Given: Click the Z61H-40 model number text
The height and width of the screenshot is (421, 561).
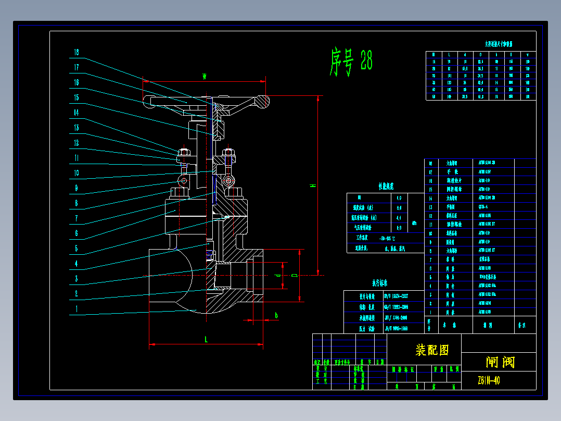Looking at the screenshot, I should (489, 380).
